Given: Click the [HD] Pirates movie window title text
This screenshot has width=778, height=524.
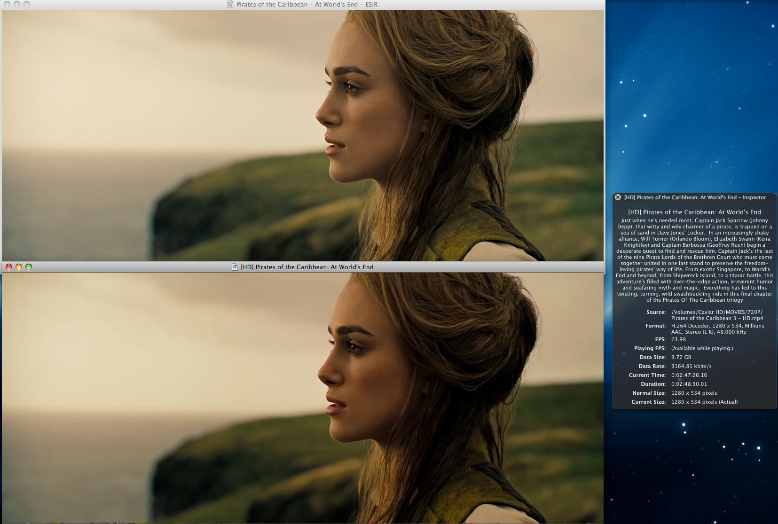Looking at the screenshot, I should click(x=307, y=267).
